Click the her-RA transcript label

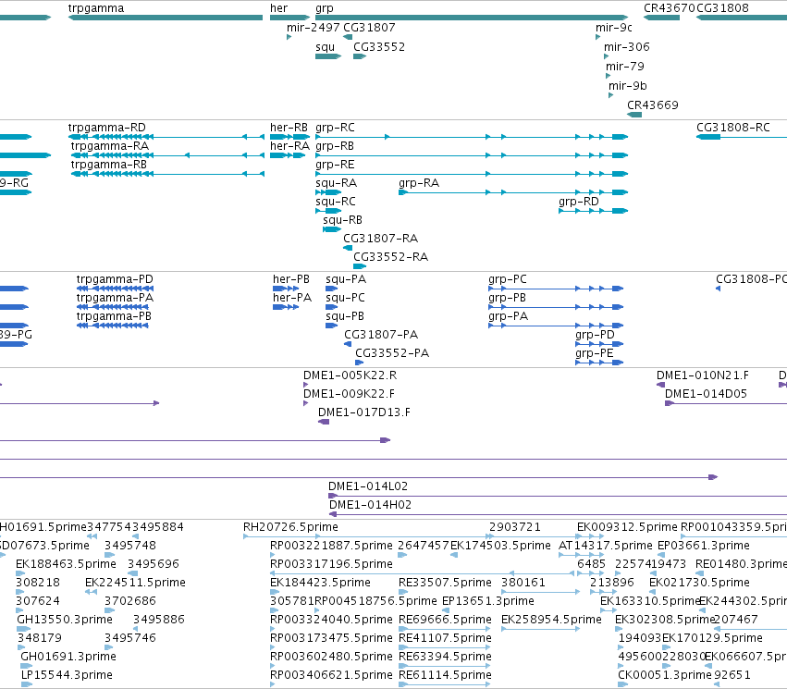coord(289,146)
